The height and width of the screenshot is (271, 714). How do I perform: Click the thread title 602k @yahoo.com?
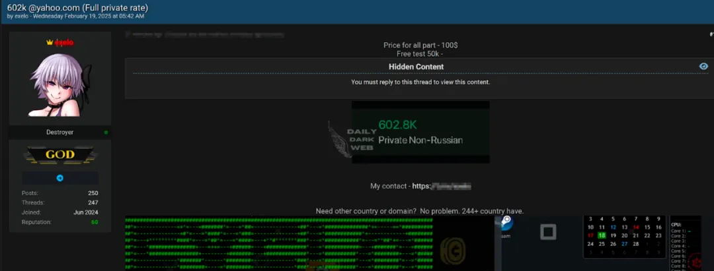[x=77, y=7]
